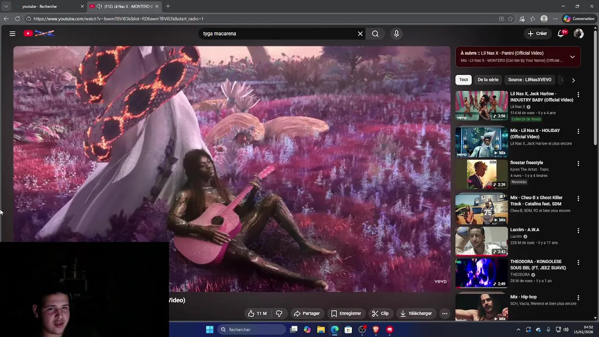Reload the page

(x=17, y=19)
